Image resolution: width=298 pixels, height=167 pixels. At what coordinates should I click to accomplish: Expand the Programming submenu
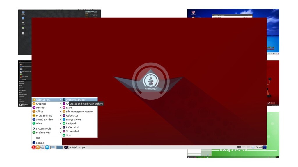(x=47, y=116)
